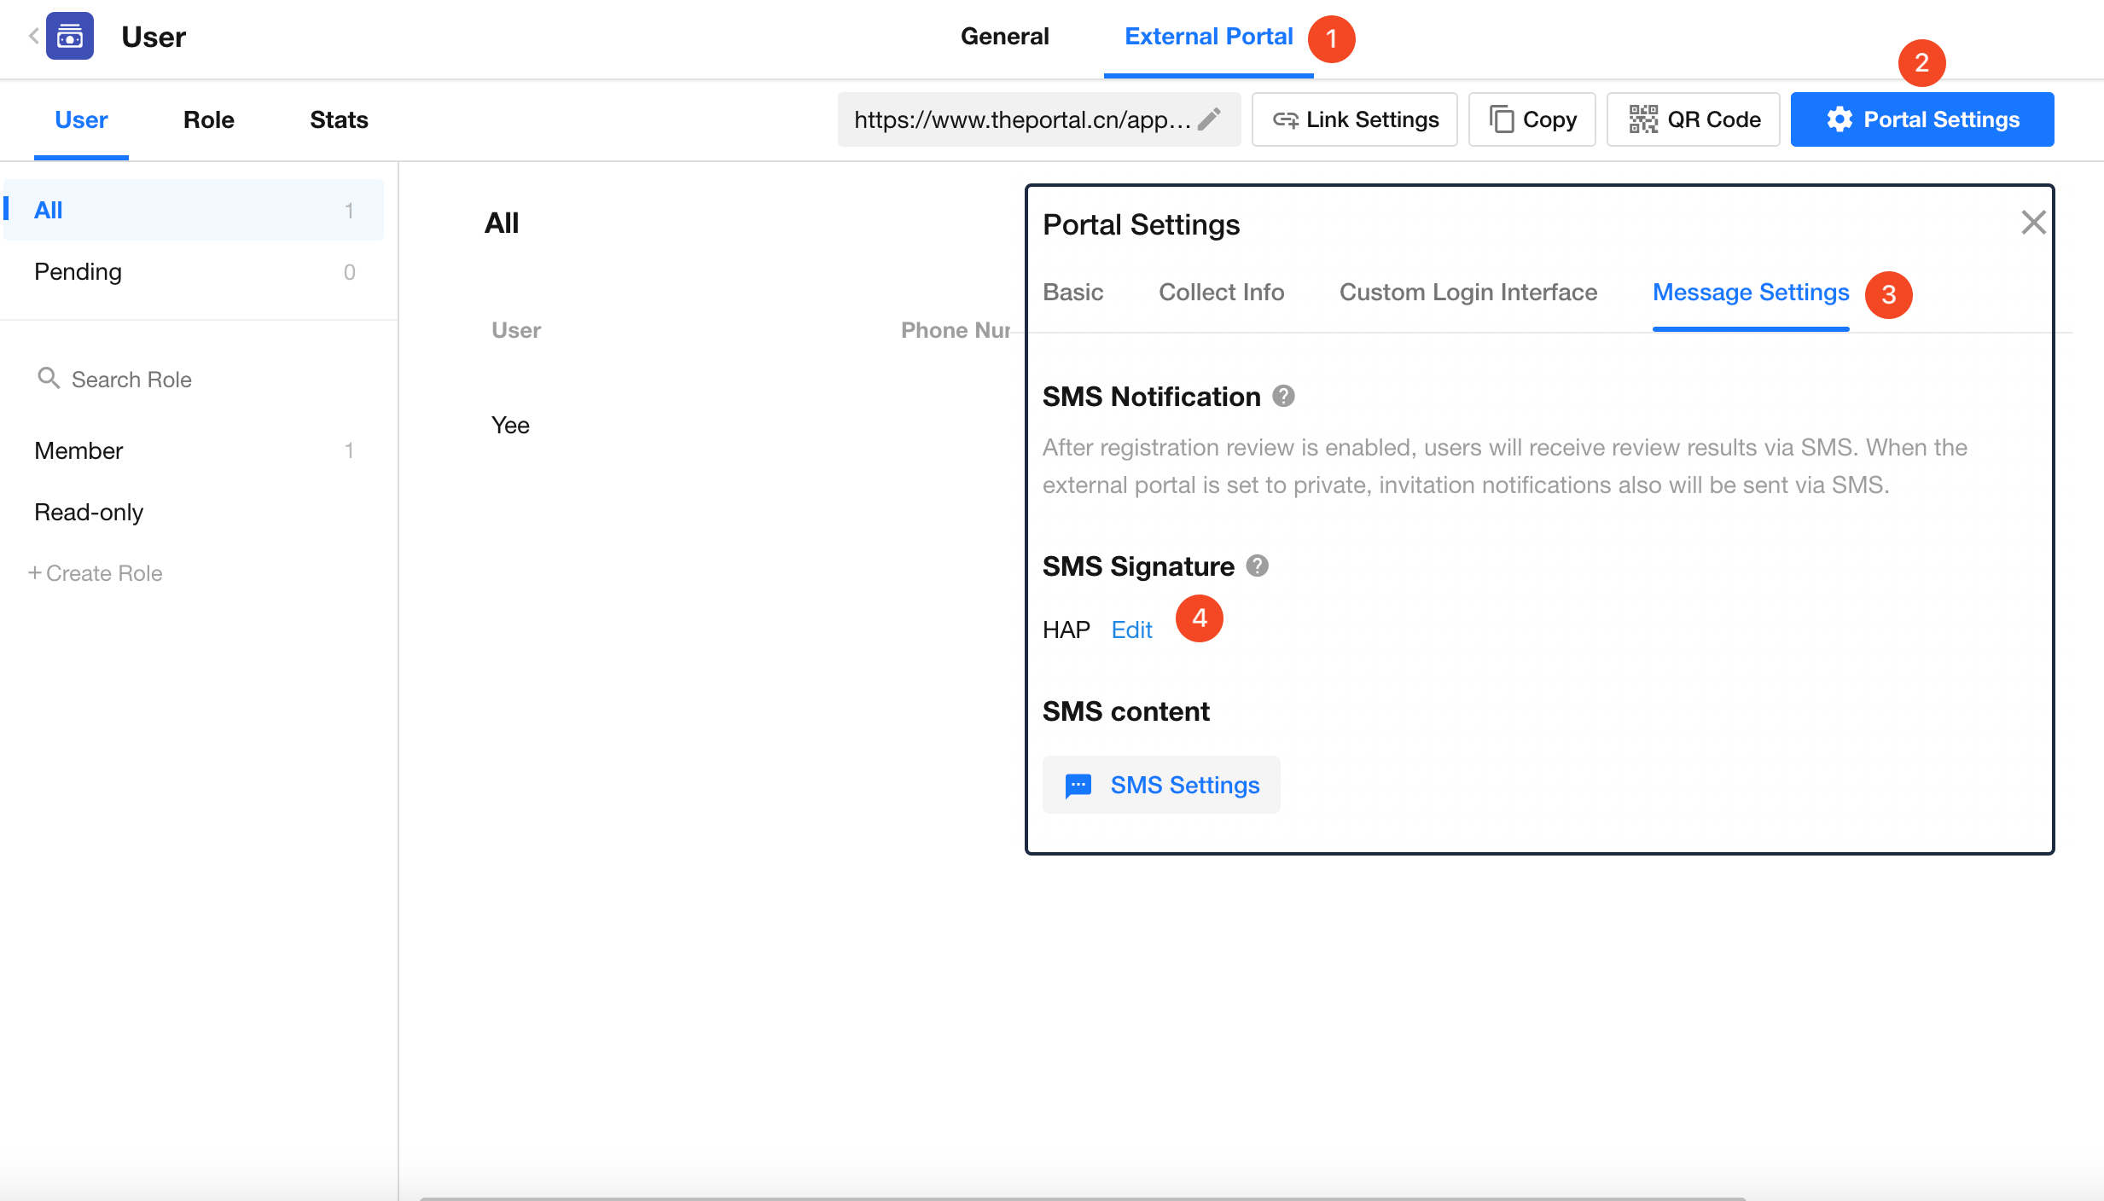Image resolution: width=2104 pixels, height=1201 pixels.
Task: Edit the portal URL with the pencil icon
Action: point(1209,119)
